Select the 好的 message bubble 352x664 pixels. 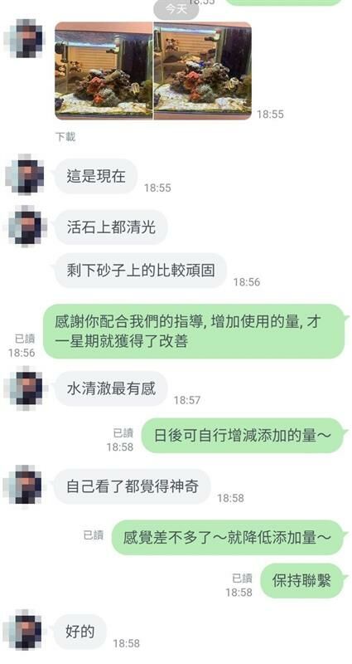pos(80,632)
